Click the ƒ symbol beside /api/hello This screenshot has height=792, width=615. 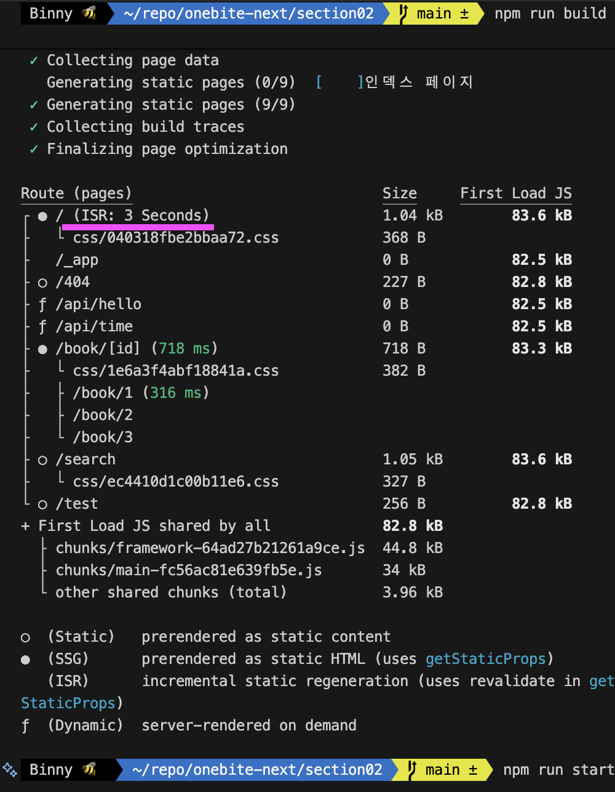pos(42,304)
